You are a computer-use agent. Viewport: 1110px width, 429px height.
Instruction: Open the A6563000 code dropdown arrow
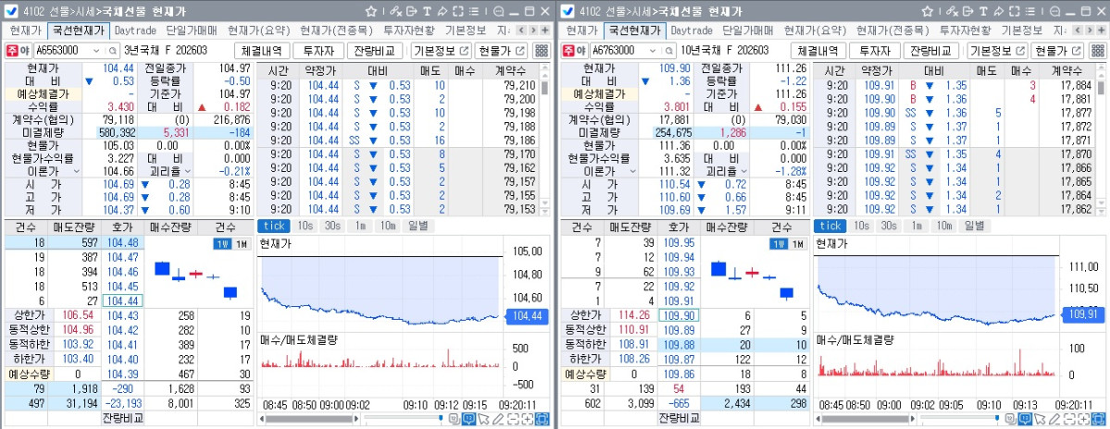(96, 51)
